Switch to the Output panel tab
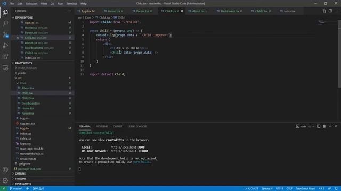341x191 pixels. click(117, 126)
